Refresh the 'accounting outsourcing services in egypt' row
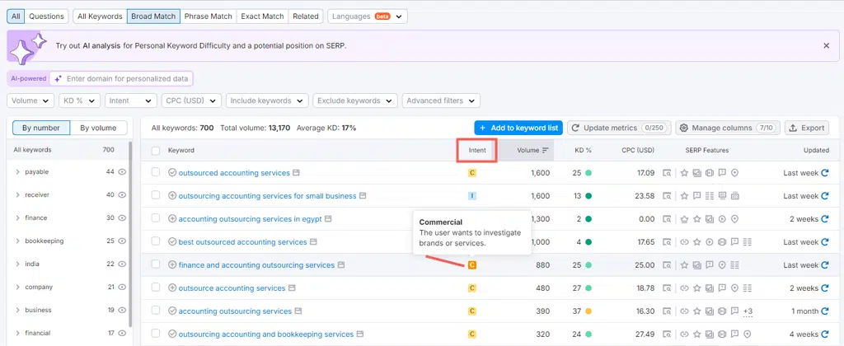Viewport: 844px width, 346px height. click(825, 219)
